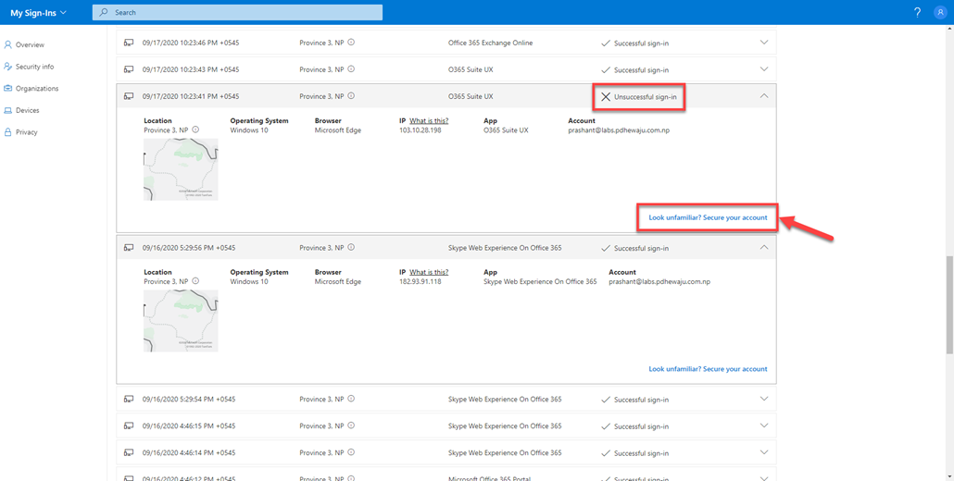Click device icon of 10:23:43 PM sign-in row
Image resolution: width=954 pixels, height=481 pixels.
point(129,70)
